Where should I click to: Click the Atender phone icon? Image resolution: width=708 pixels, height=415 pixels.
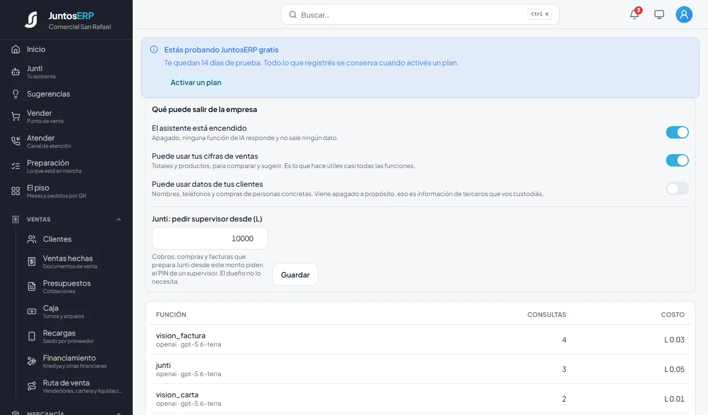[16, 142]
